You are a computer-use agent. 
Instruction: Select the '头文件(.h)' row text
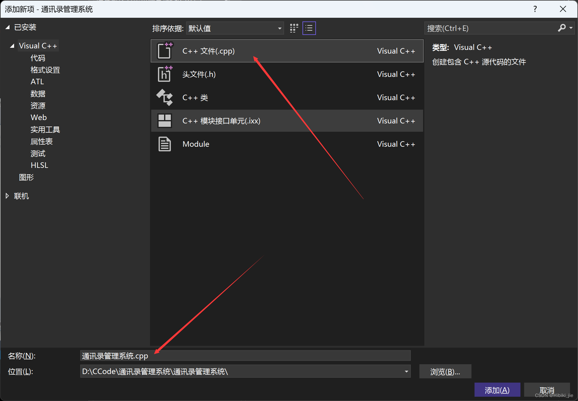click(x=199, y=74)
